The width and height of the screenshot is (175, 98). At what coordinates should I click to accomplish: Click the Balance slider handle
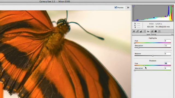tap(153, 56)
